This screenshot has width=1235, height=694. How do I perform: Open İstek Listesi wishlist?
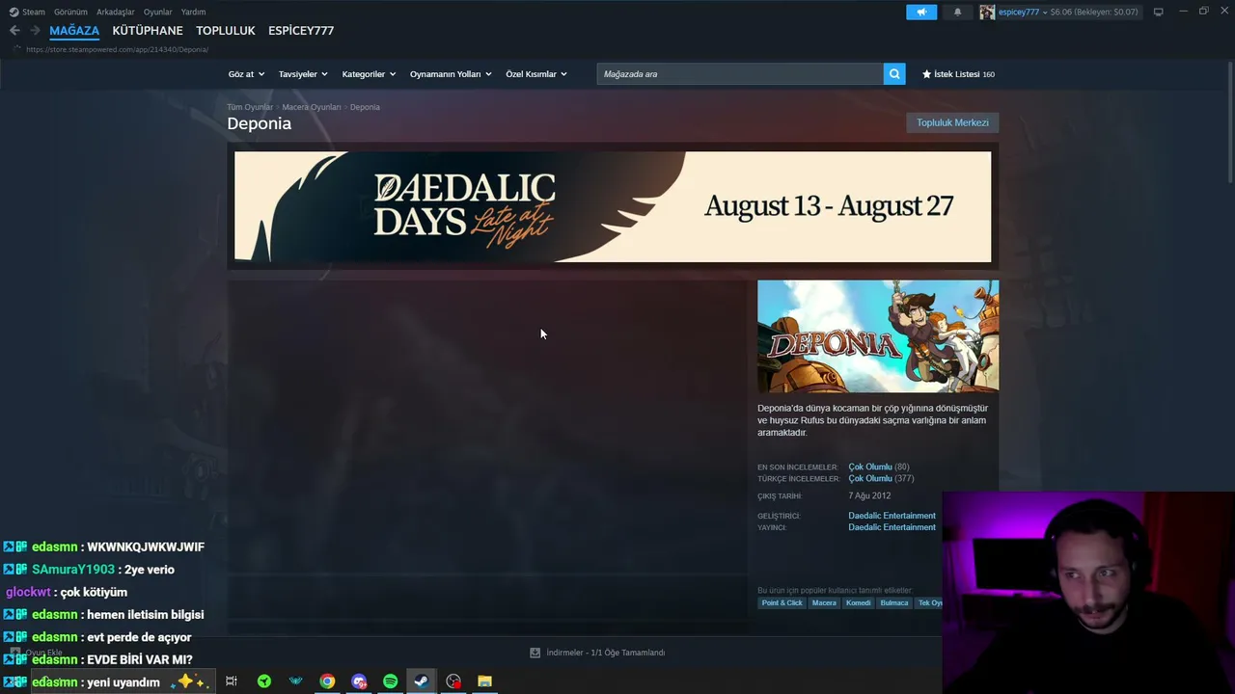[958, 74]
